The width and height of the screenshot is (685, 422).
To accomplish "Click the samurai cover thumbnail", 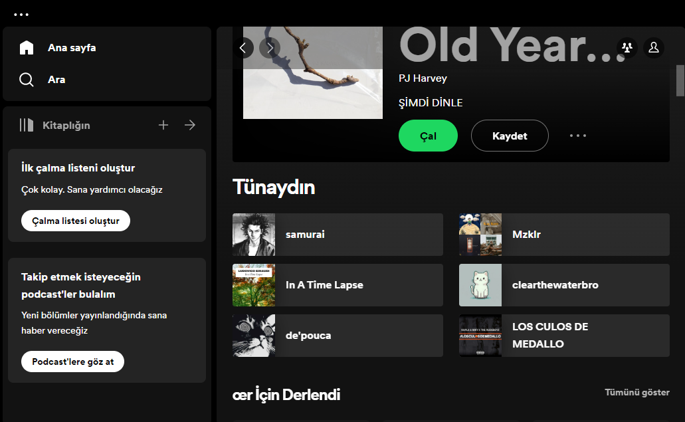I will tap(254, 235).
